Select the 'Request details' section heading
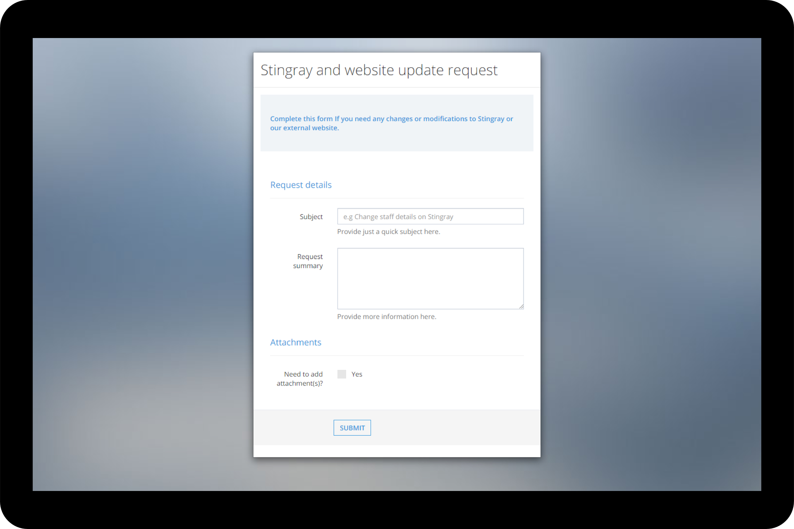Image resolution: width=794 pixels, height=529 pixels. (x=301, y=185)
